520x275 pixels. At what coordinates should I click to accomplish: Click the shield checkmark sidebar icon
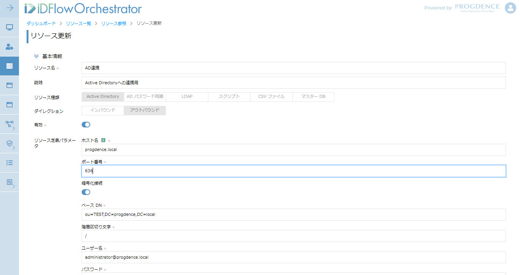[x=9, y=143]
